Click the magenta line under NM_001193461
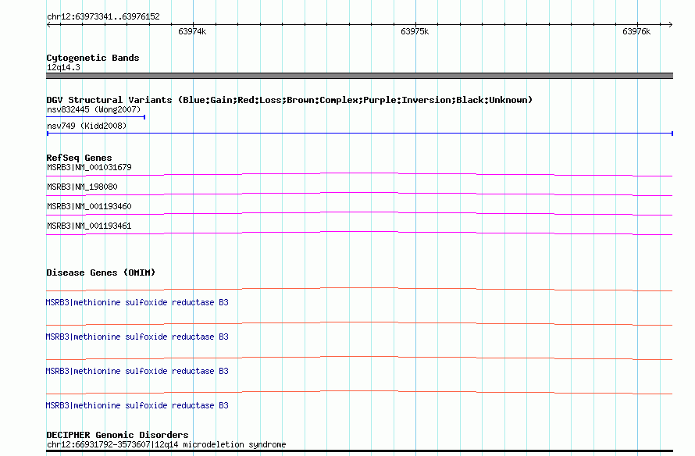 coord(359,233)
